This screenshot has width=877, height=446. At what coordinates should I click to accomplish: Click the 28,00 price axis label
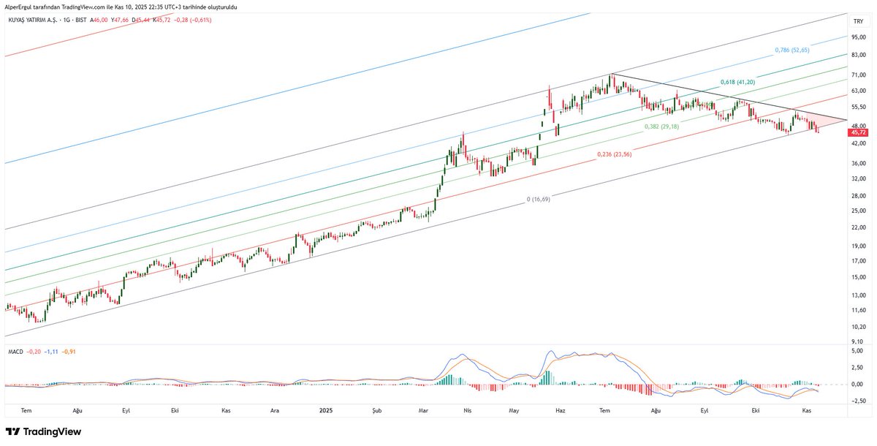point(858,197)
